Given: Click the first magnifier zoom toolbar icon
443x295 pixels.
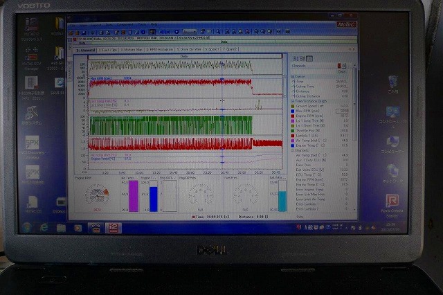Looking at the screenshot, I should pyautogui.click(x=218, y=32).
